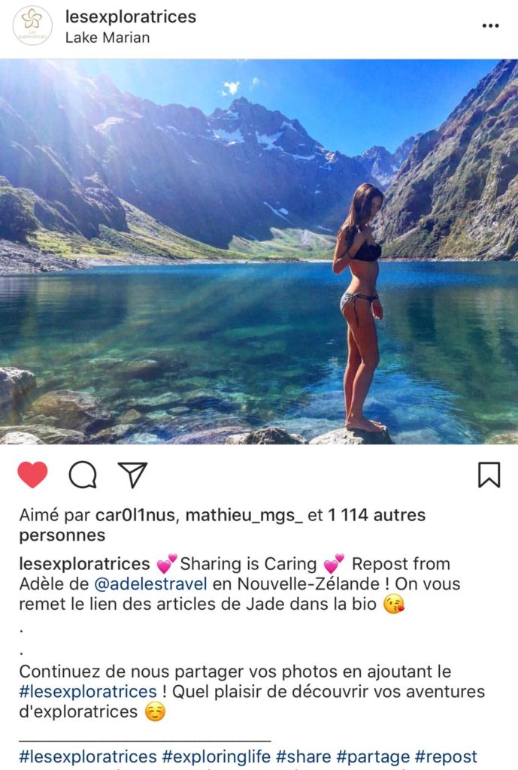The image size is (518, 770).
Task: Tap lesexploratrices username in the caption
Action: [x=84, y=564]
